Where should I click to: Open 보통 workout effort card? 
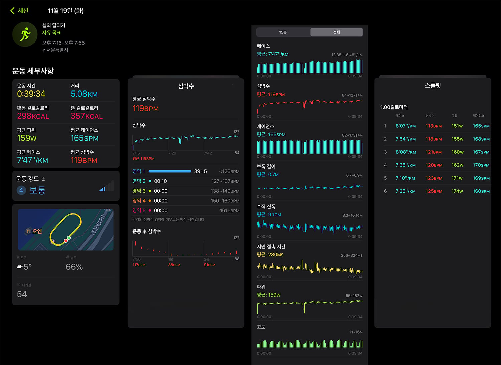tap(65, 186)
